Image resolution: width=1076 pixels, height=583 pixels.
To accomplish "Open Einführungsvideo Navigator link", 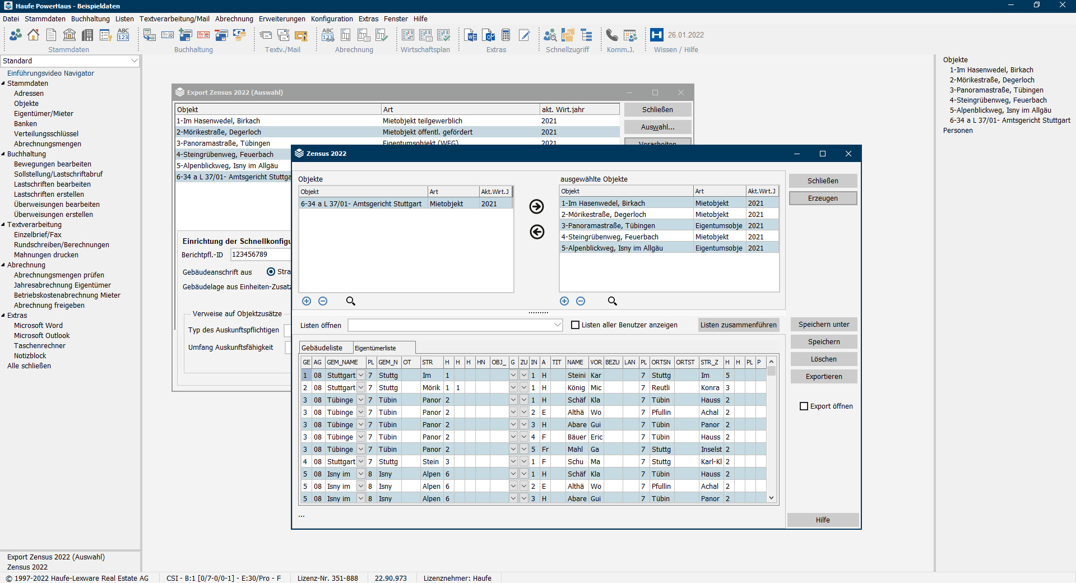I will point(50,73).
